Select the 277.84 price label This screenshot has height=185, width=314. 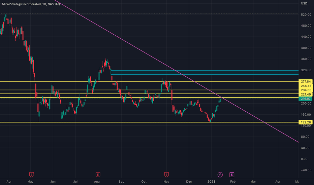(306, 82)
